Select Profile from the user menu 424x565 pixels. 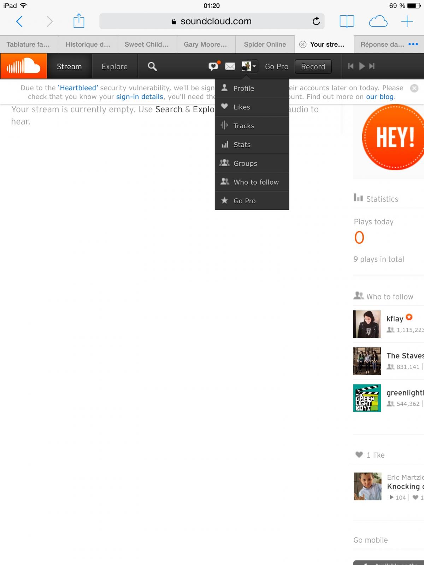(x=252, y=88)
